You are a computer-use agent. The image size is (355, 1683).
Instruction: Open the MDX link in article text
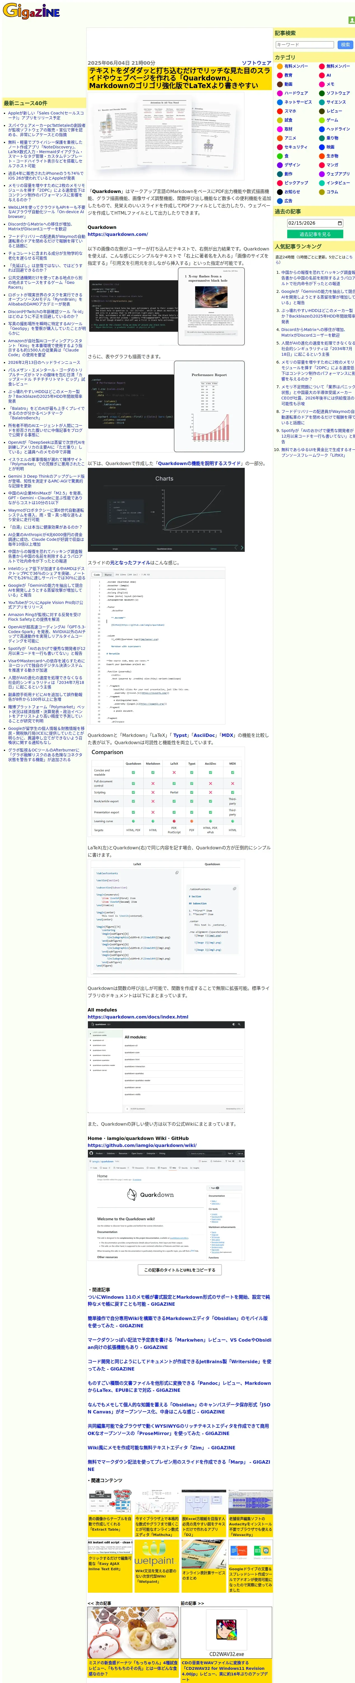[x=228, y=736]
